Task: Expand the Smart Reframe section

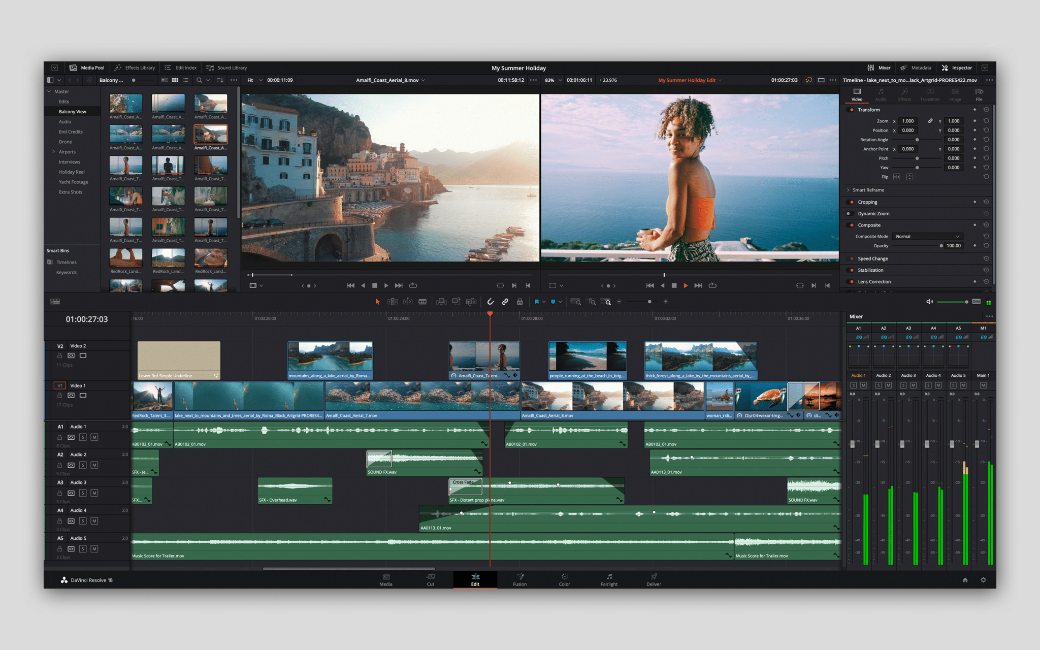Action: click(x=848, y=190)
